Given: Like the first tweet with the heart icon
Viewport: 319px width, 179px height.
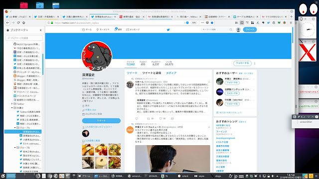Looking at the screenshot, I should (x=160, y=118).
